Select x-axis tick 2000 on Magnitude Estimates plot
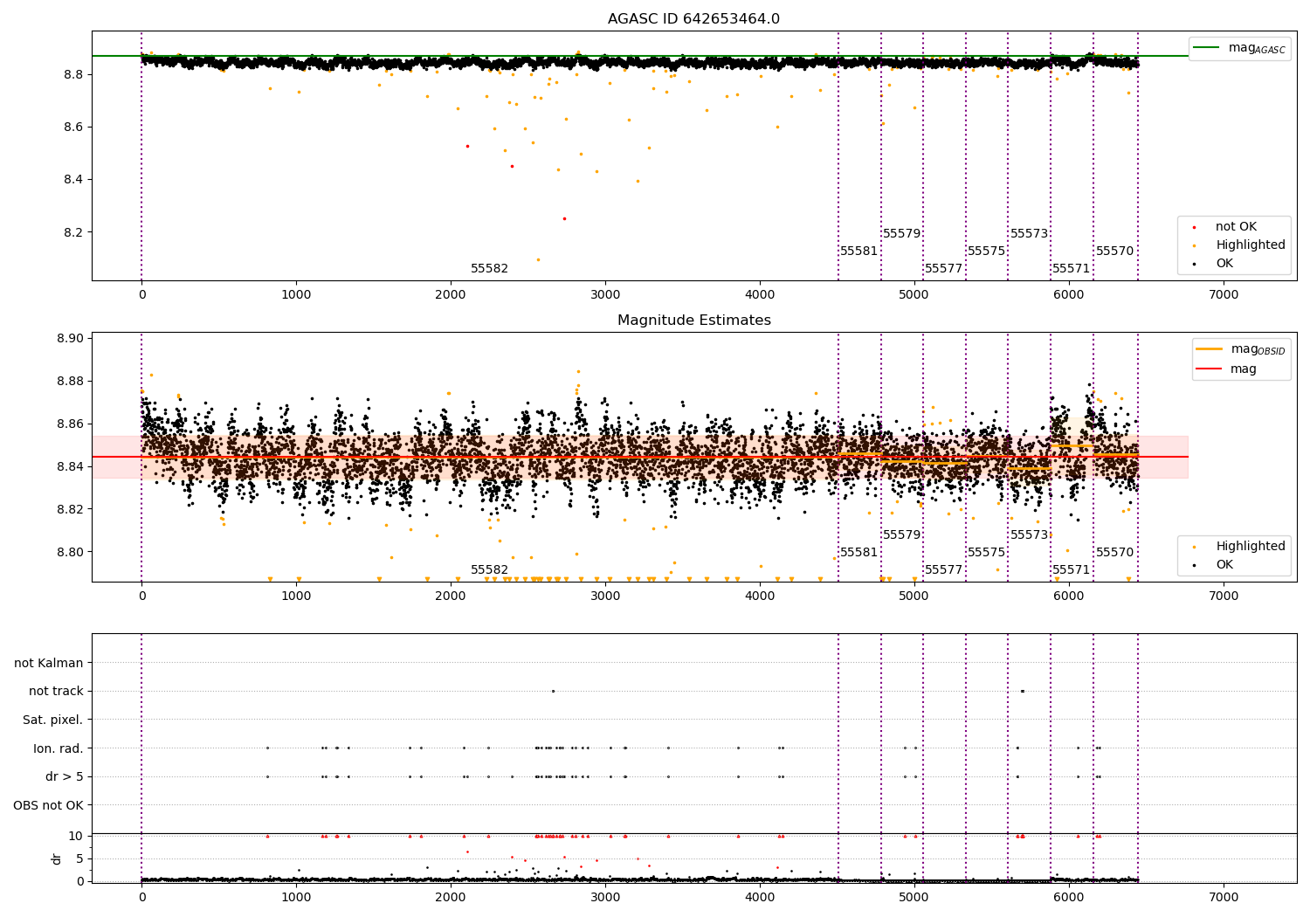 451,596
